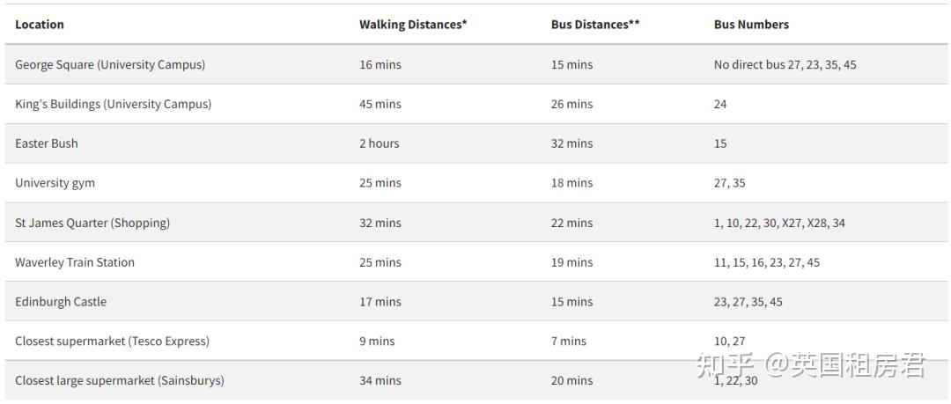The width and height of the screenshot is (951, 404).
Task: Select King's Buildings (University Campus) label
Action: pyautogui.click(x=113, y=104)
